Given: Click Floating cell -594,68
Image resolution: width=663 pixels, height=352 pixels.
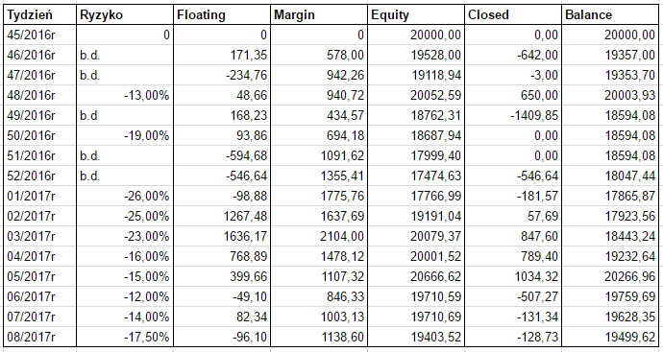Looking at the screenshot, I should tap(222, 155).
